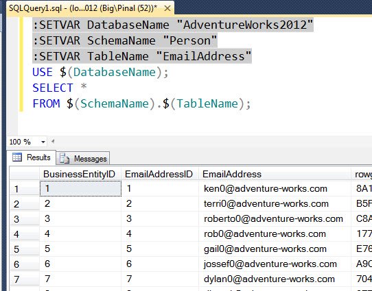Screen dimensions: 372x291
Task: Open the 100 % zoom dropdown
Action: tap(43, 142)
